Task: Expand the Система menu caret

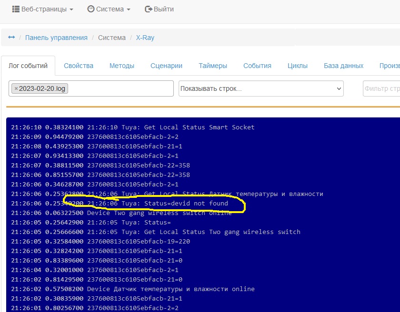Action: [128, 10]
